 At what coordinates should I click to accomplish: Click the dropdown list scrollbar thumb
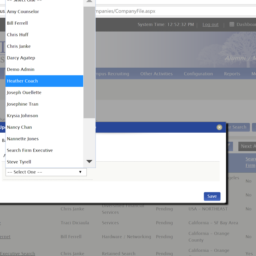89,62
